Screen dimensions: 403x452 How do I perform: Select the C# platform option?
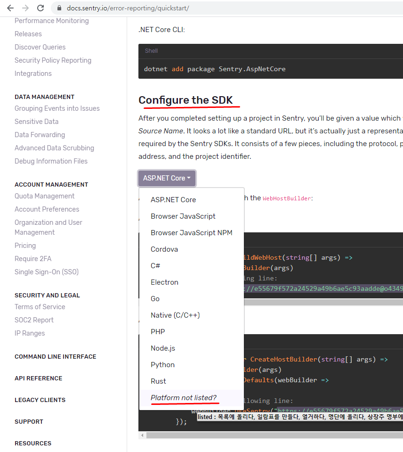coord(192,265)
